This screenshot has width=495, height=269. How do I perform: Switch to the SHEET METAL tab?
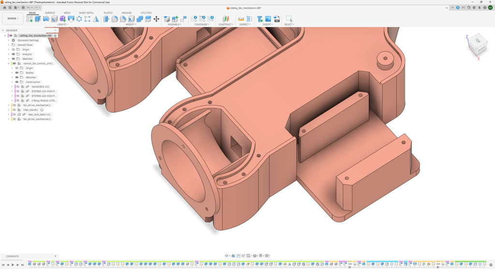click(86, 13)
